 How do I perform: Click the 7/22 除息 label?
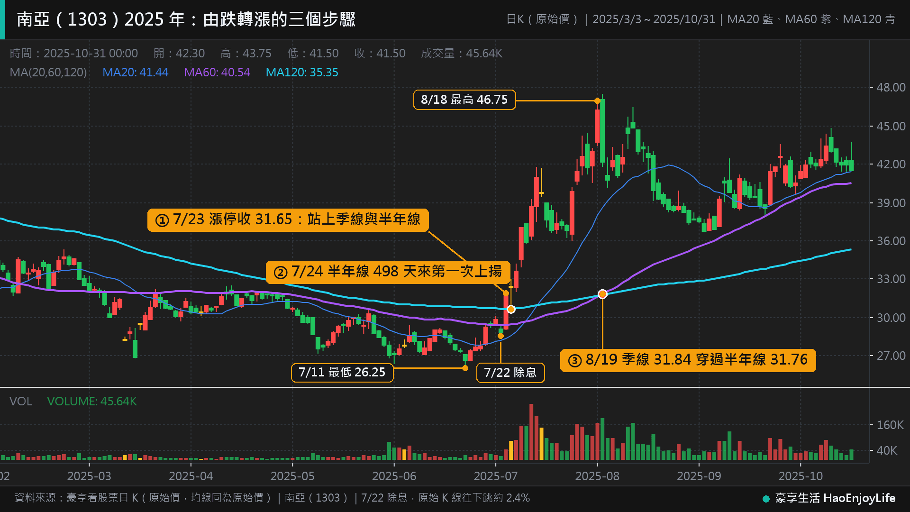tap(510, 372)
